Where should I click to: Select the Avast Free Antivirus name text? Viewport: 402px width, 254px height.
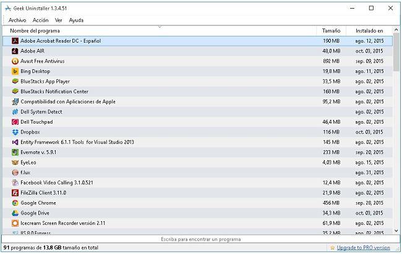click(42, 61)
